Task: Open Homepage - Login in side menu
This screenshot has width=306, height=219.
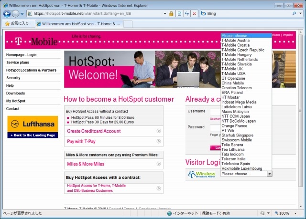Action: tap(21, 55)
